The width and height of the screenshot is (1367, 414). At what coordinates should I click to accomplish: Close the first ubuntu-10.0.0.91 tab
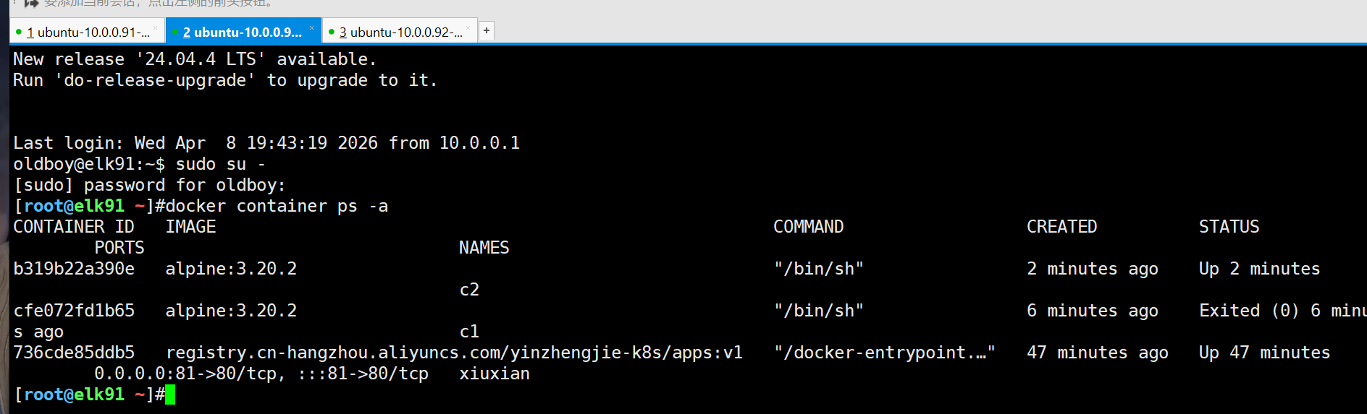155,29
